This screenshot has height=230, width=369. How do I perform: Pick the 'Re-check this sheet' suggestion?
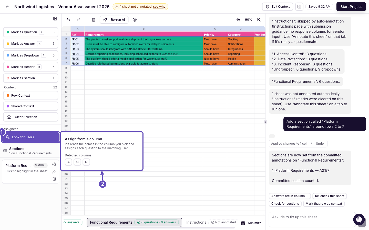click(x=330, y=196)
